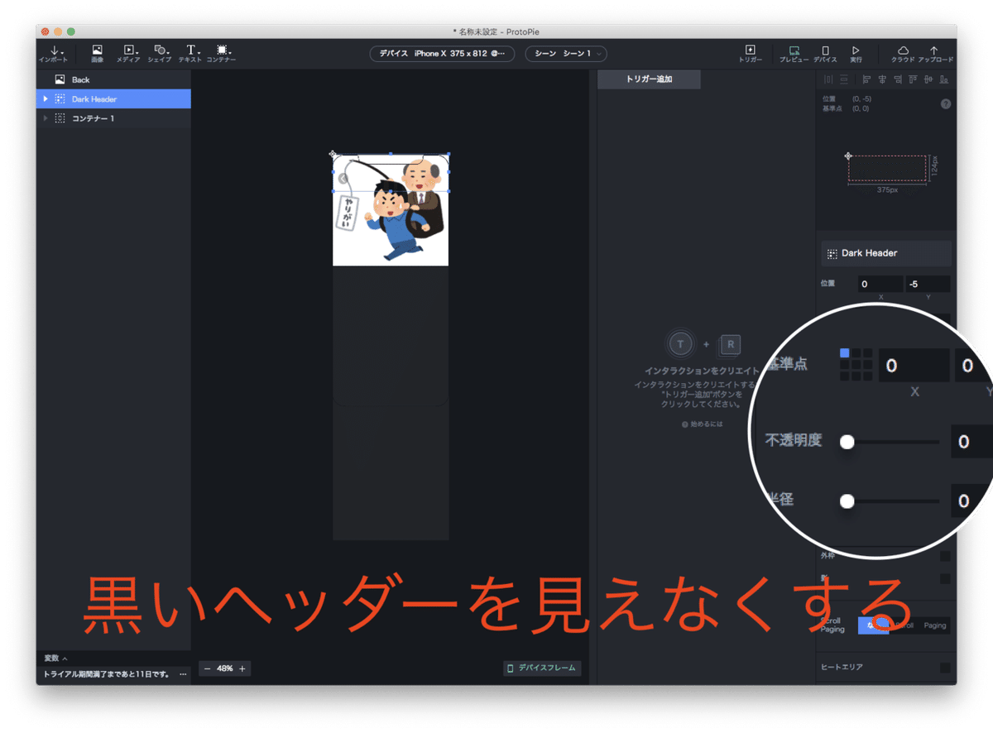Run the prototype with 実行
The image size is (993, 733).
point(856,54)
